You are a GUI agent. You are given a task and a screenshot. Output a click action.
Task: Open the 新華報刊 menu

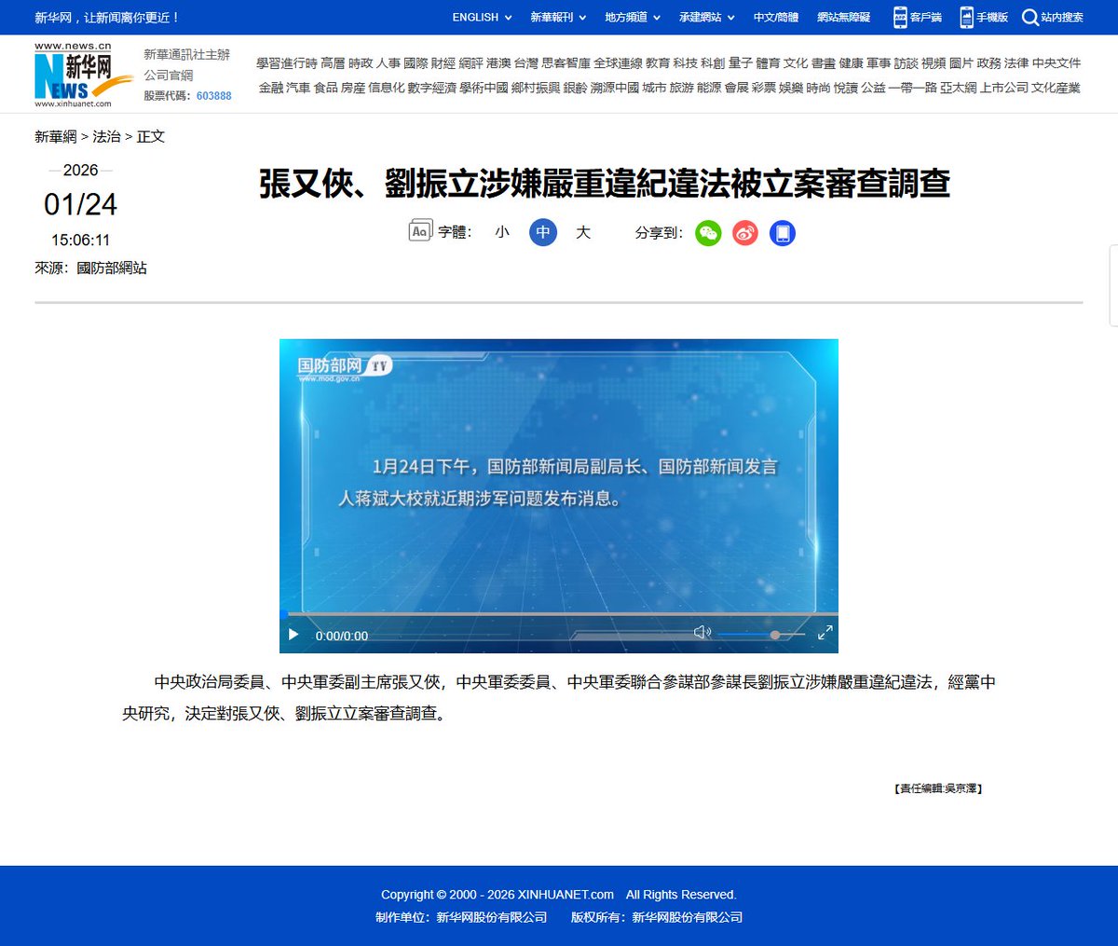click(553, 17)
